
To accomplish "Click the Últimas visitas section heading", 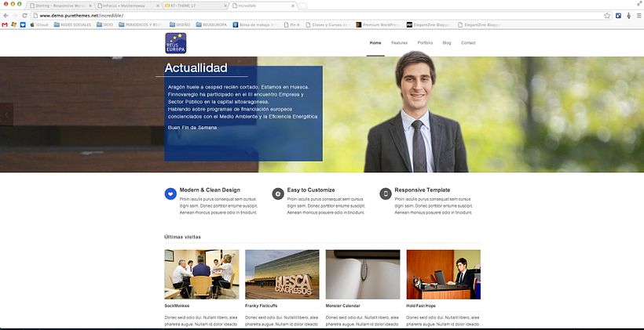I will (x=183, y=237).
